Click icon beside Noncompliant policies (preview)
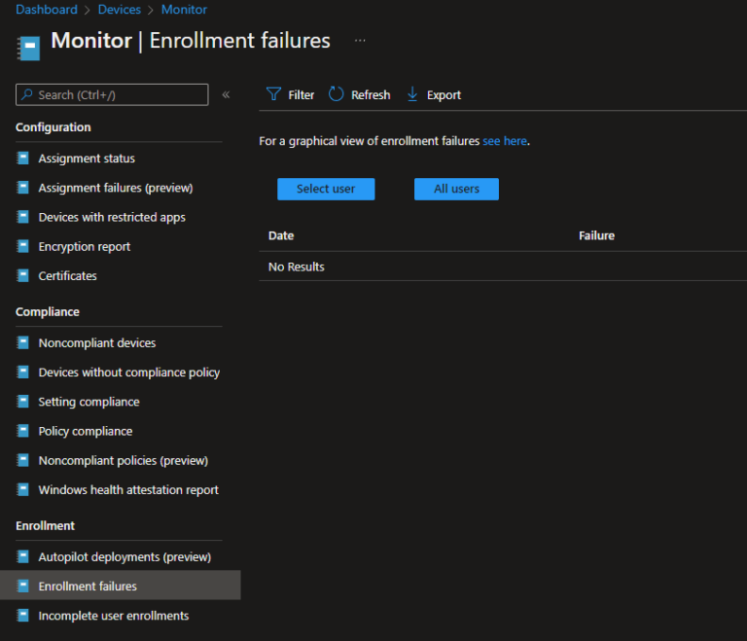This screenshot has width=747, height=641. pyautogui.click(x=23, y=460)
